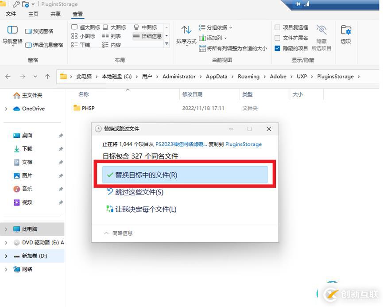Click Adobe in the address bar
Viewport: 383px width, 307px height.
coord(278,77)
